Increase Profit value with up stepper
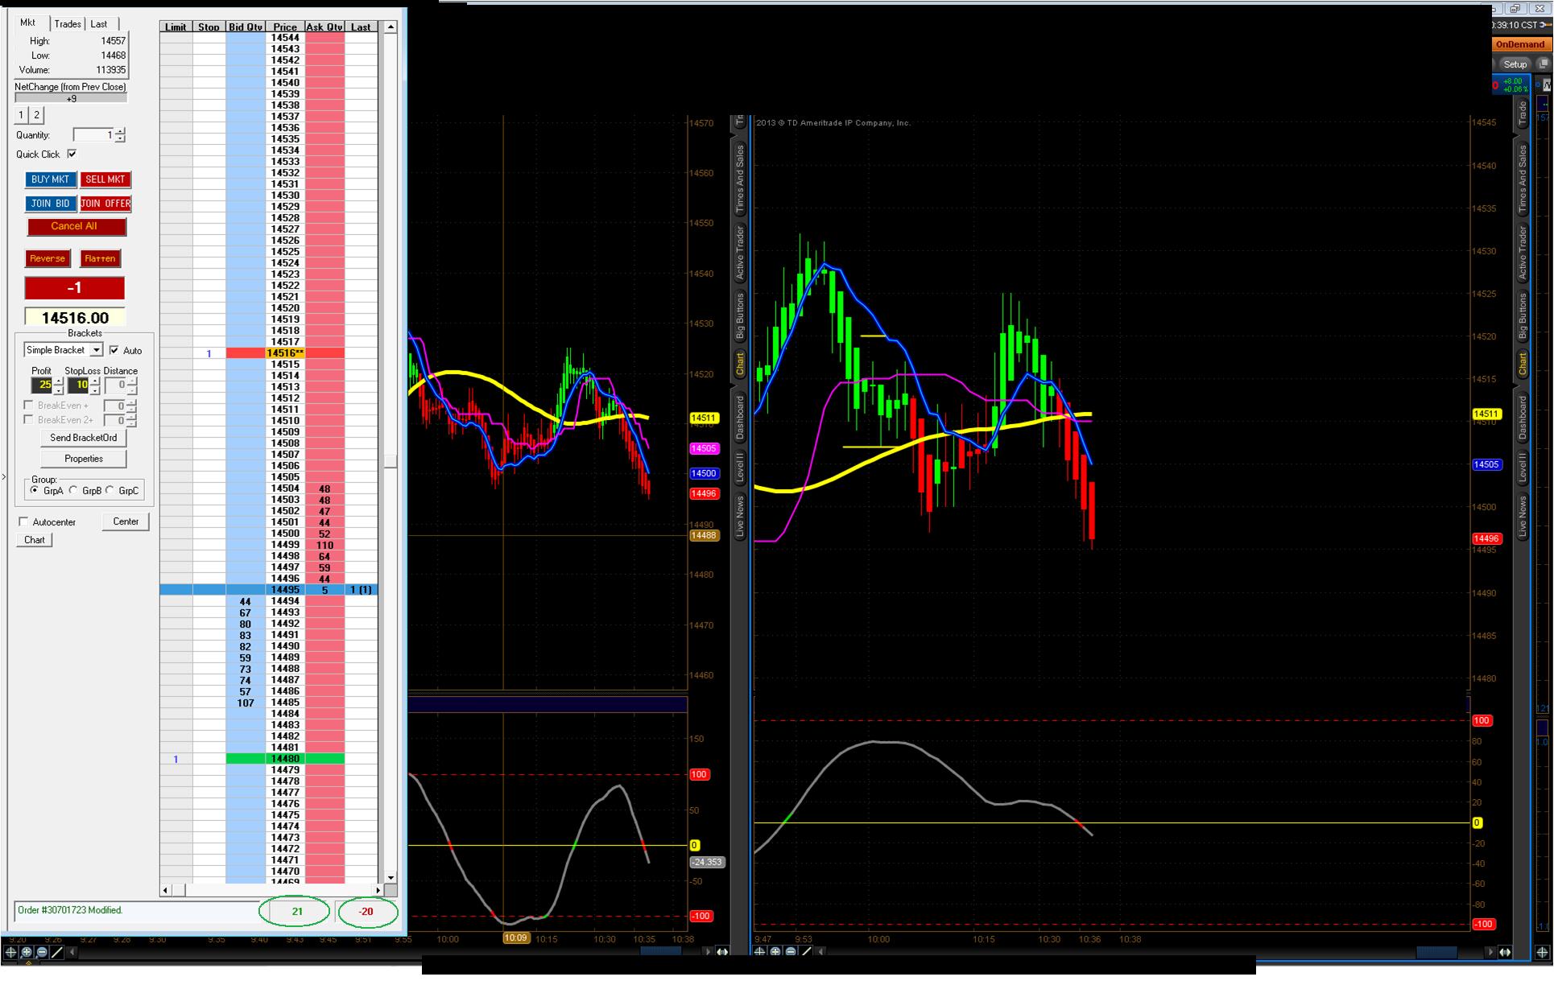Image resolution: width=1554 pixels, height=985 pixels. (x=58, y=381)
